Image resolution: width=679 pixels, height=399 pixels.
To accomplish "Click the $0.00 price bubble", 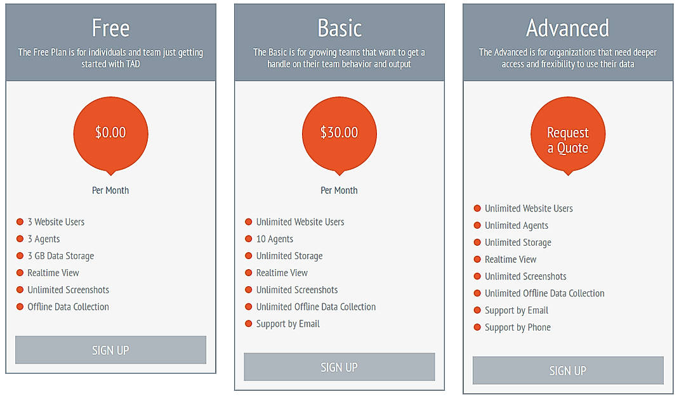I will [x=110, y=133].
